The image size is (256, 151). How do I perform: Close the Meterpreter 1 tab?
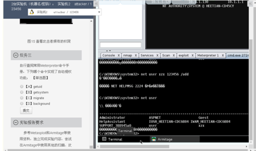[x=223, y=55]
